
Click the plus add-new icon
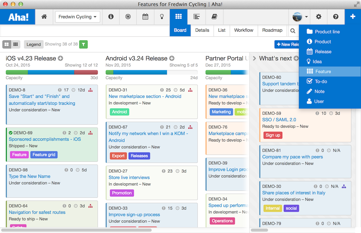353,16
